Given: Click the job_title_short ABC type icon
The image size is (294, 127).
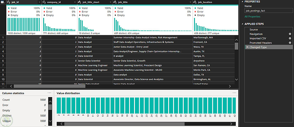Looking at the screenshot, I should click(79, 2).
